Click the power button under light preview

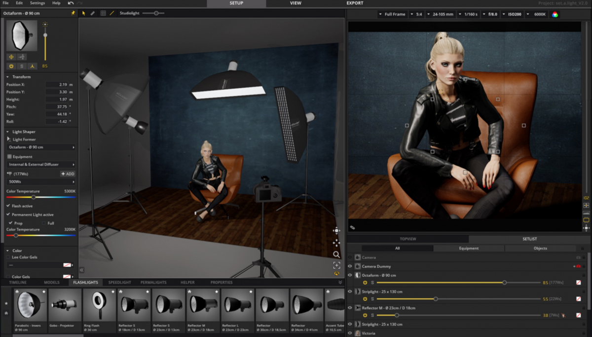click(11, 66)
